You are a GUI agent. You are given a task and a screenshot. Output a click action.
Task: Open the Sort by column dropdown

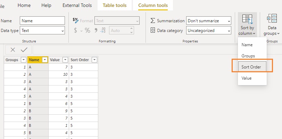(247, 25)
